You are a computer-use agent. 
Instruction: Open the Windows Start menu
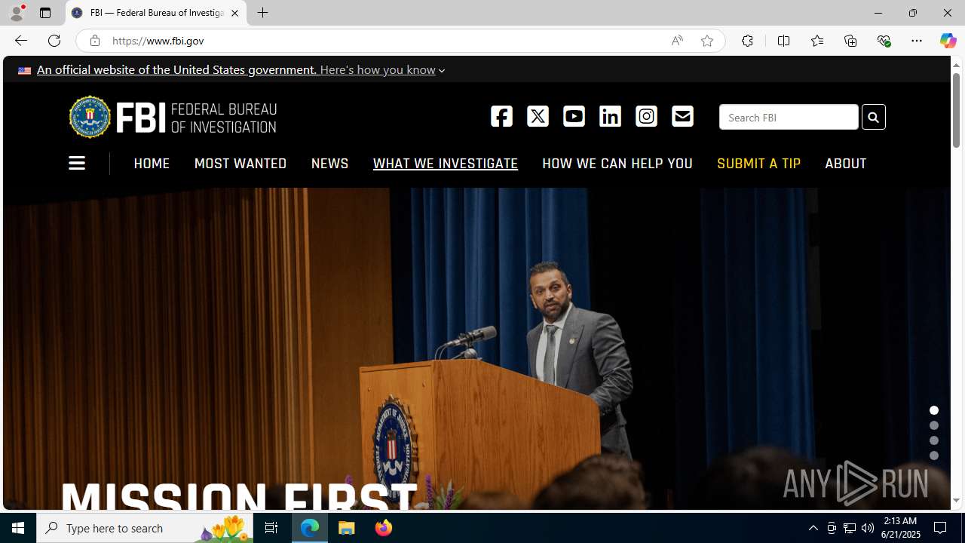click(x=18, y=528)
